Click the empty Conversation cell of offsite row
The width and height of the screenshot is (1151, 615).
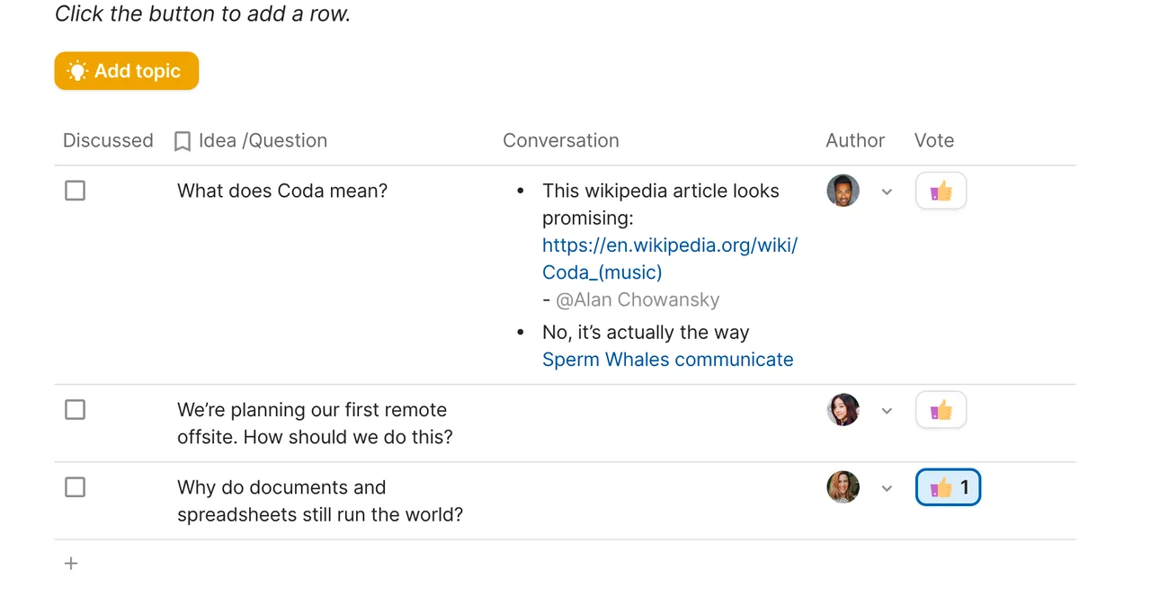[x=658, y=423]
